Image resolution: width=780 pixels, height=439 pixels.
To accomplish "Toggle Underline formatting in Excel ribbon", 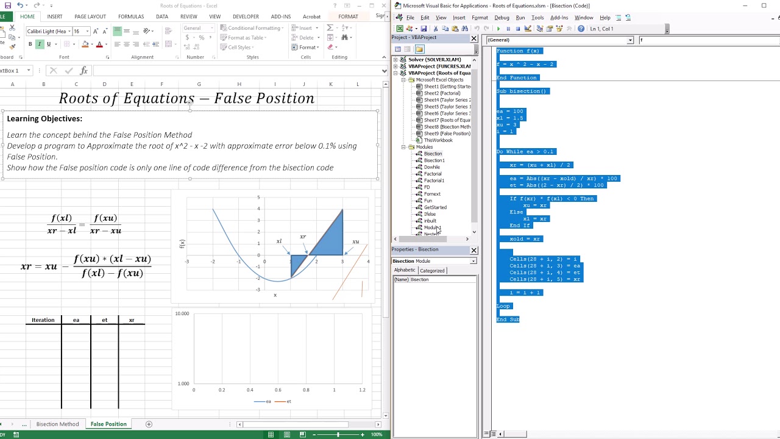I will [x=49, y=44].
